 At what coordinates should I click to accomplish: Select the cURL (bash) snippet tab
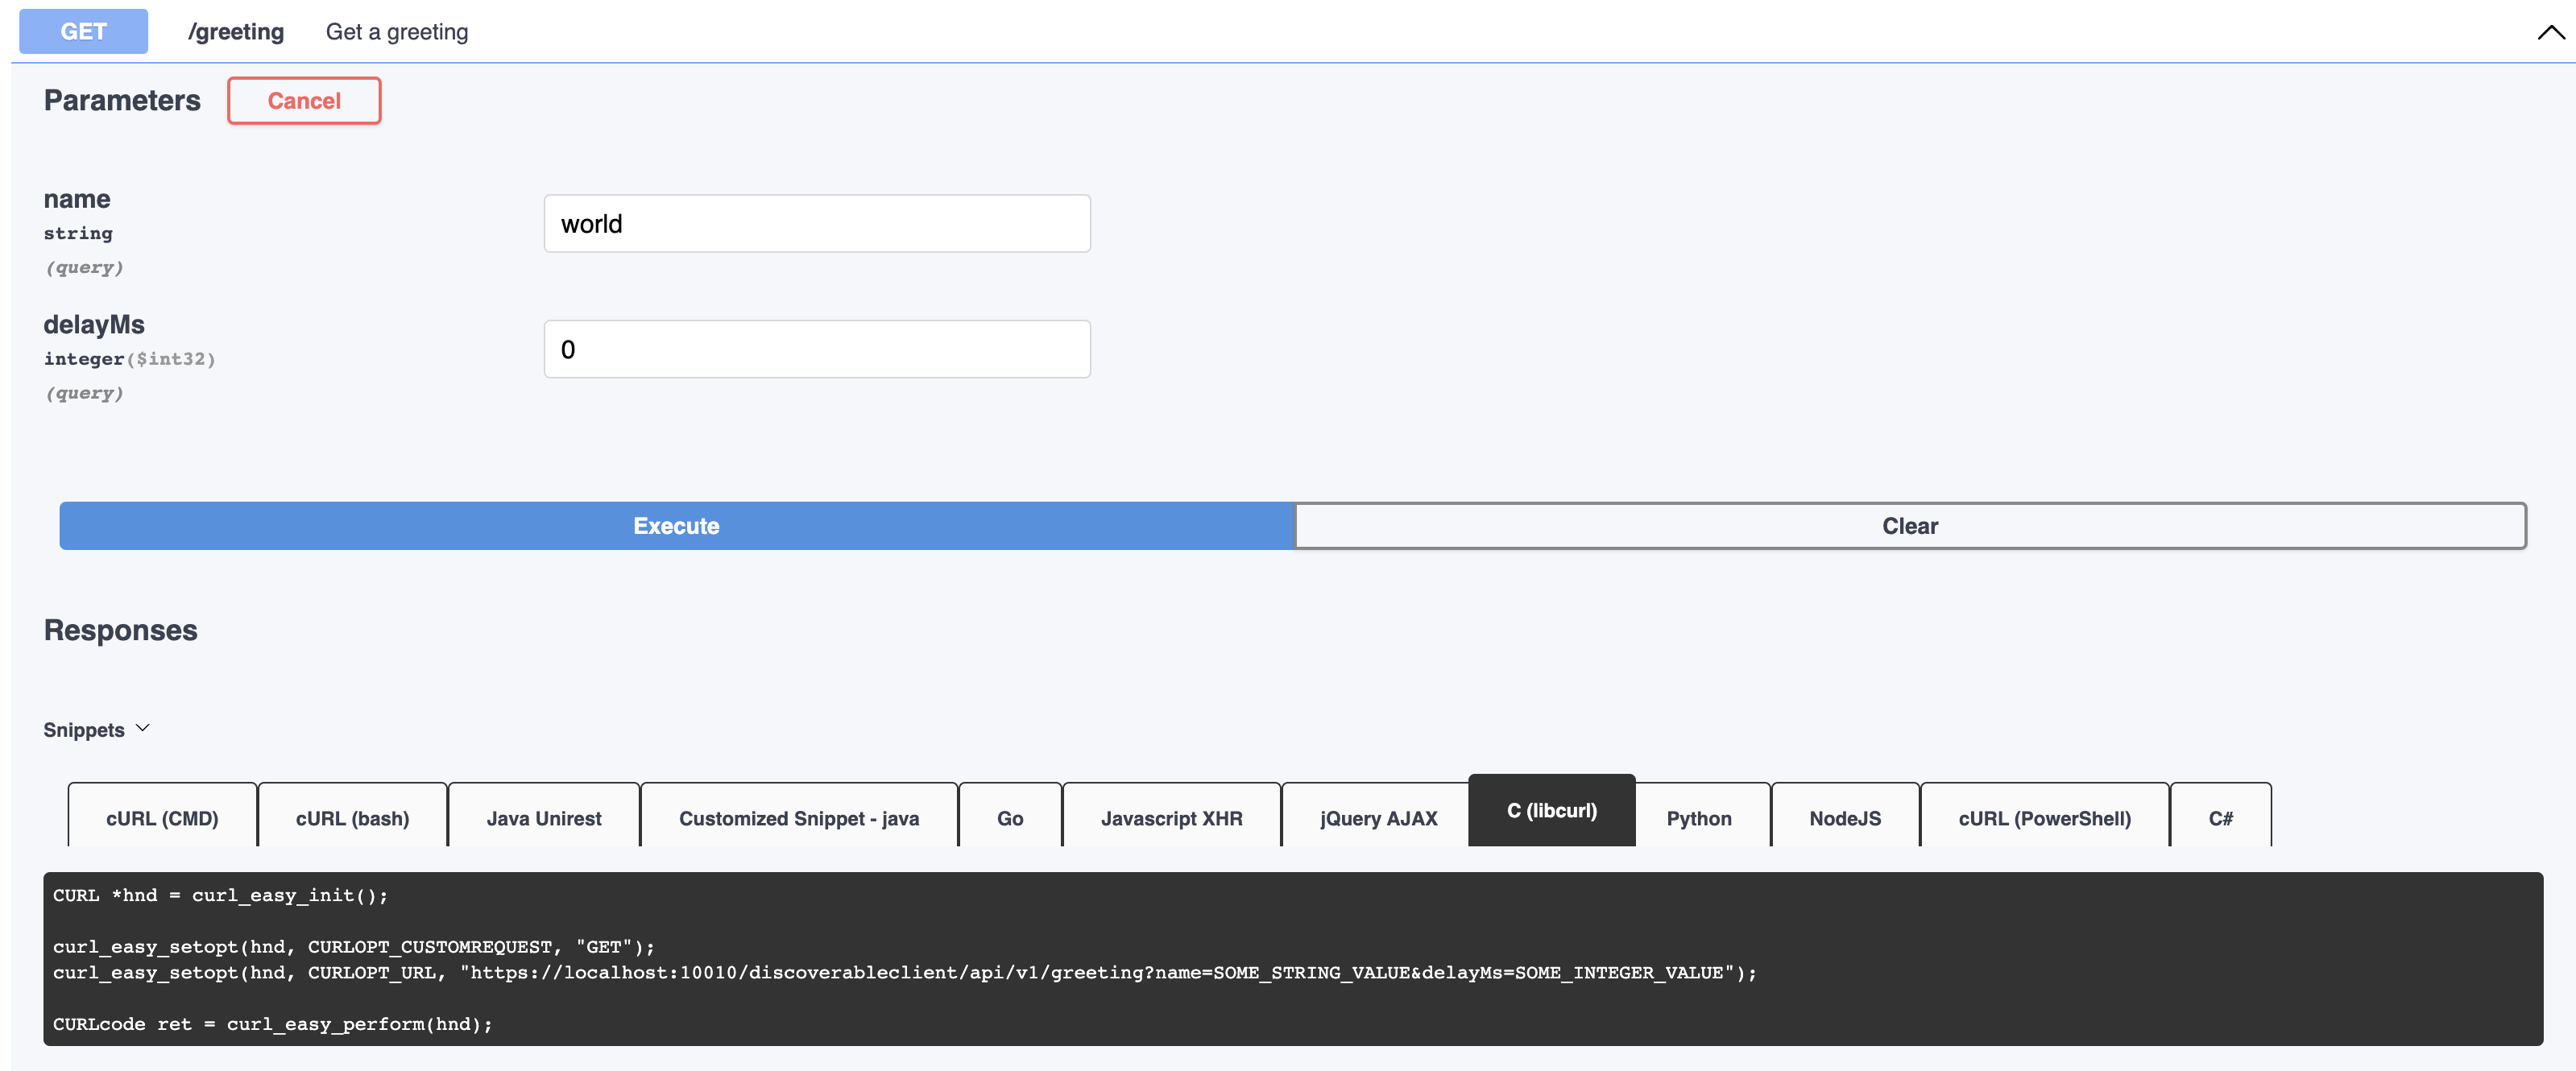pos(352,817)
